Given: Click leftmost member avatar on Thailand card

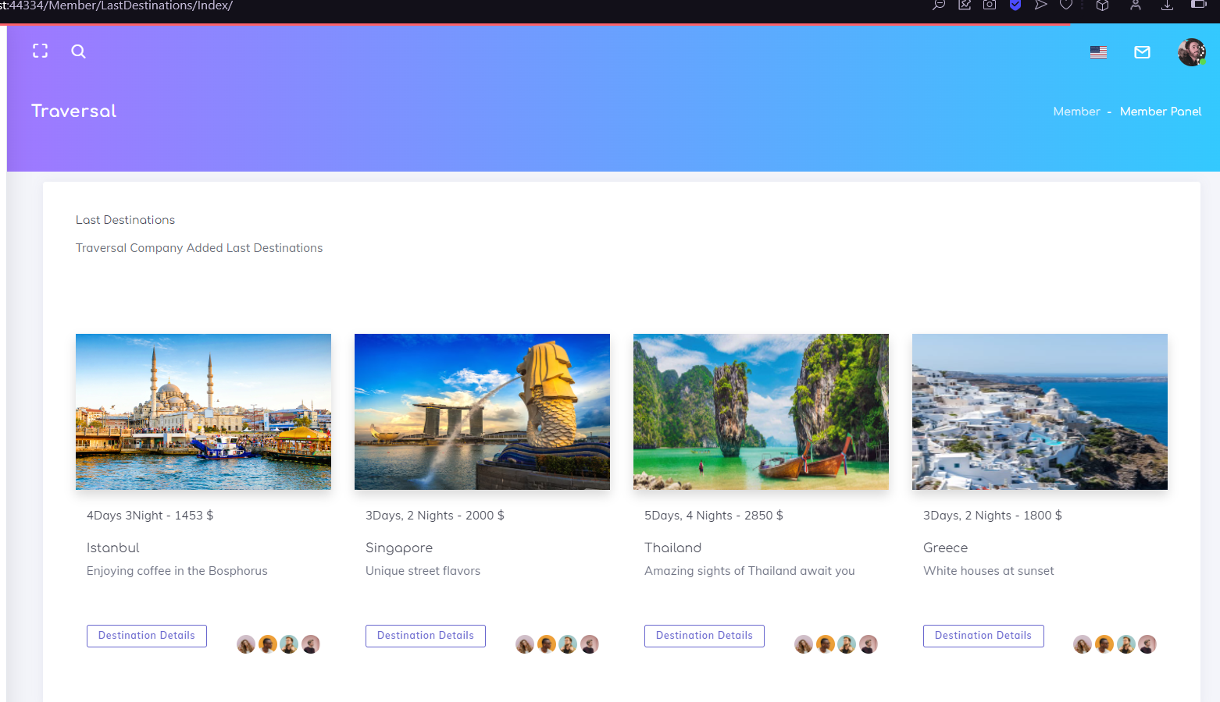Looking at the screenshot, I should [804, 644].
